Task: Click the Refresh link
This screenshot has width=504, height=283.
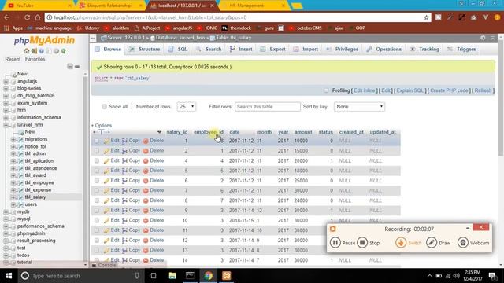Action: click(x=483, y=90)
